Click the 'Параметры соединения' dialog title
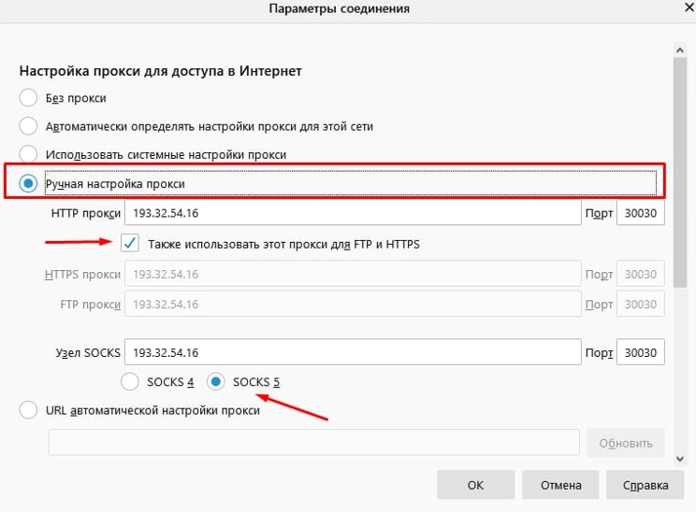The image size is (696, 512). (340, 8)
